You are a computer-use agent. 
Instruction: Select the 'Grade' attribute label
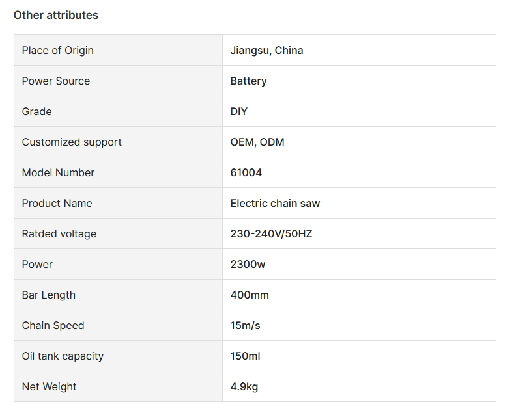(37, 111)
